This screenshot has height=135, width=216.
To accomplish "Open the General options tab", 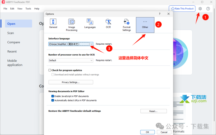I will point(53,24).
